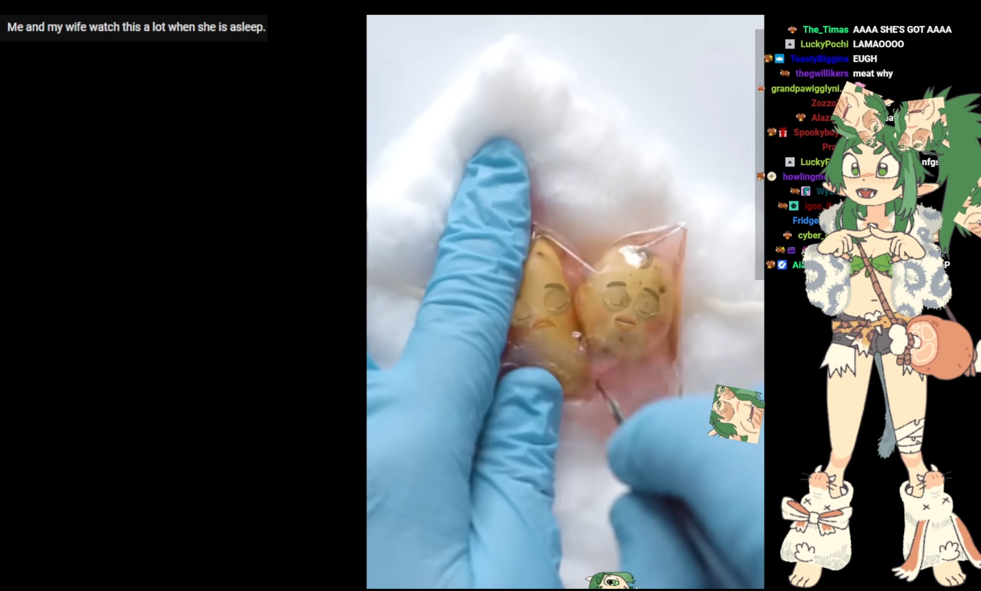Click the crown badge beside ToastyBiggins
Viewport: 981px width, 591px height.
click(779, 59)
